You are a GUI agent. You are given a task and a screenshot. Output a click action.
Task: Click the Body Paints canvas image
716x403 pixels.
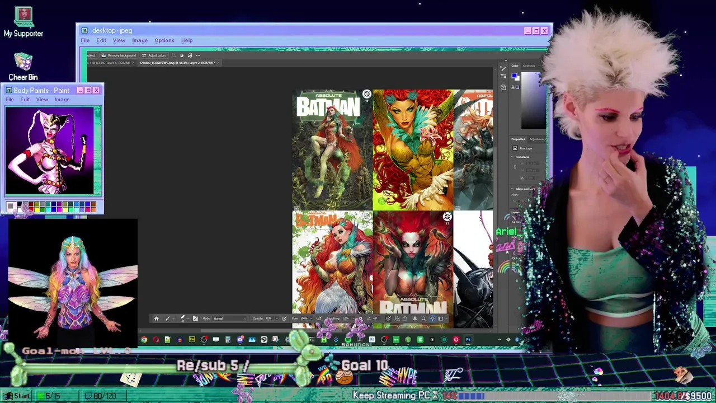pyautogui.click(x=50, y=151)
